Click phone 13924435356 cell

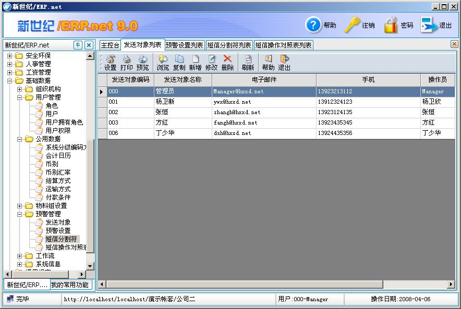pyautogui.click(x=368, y=133)
